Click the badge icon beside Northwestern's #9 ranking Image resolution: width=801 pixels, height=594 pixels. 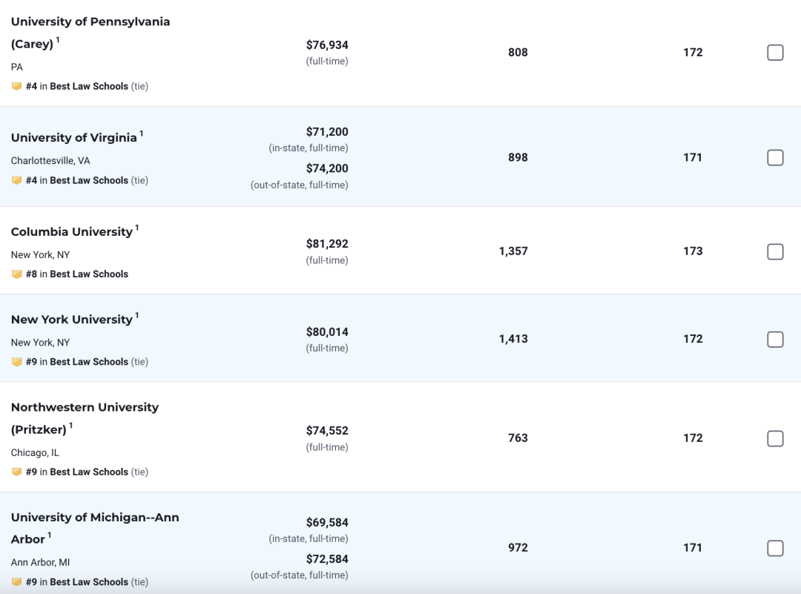point(16,472)
